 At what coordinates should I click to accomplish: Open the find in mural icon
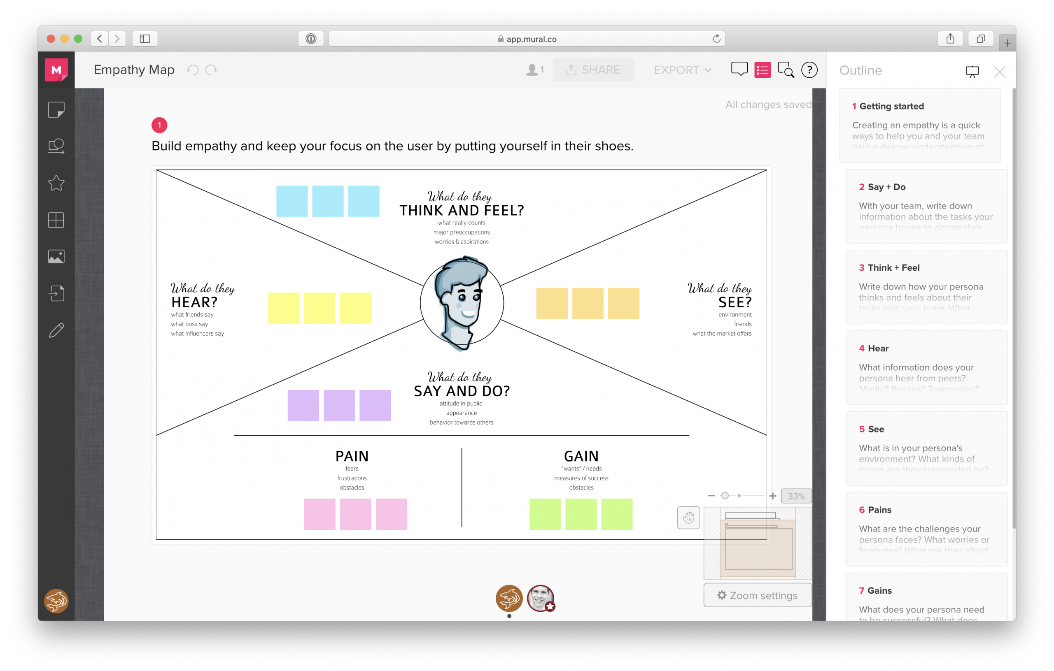(x=786, y=70)
